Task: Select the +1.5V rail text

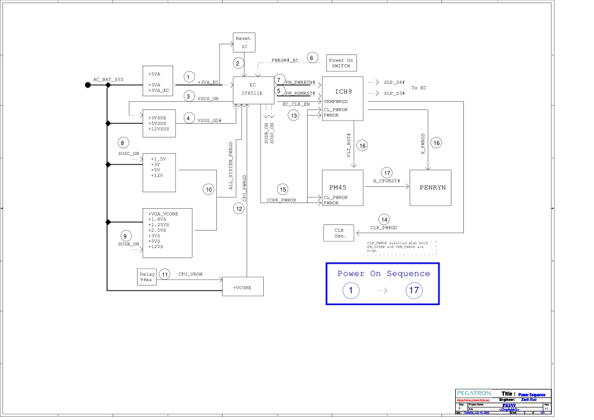Action: (x=158, y=159)
